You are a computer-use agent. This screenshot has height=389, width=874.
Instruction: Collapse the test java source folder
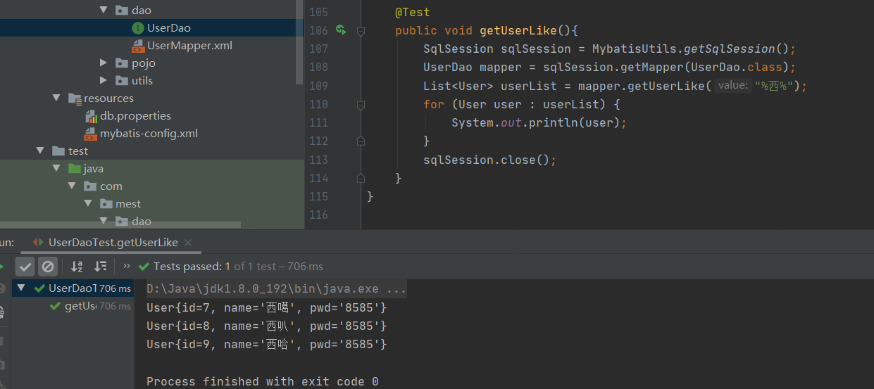point(56,168)
